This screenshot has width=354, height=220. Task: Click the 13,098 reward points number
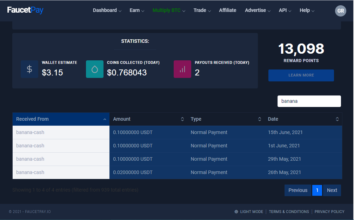[301, 49]
